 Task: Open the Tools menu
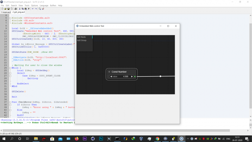tap(27, 5)
